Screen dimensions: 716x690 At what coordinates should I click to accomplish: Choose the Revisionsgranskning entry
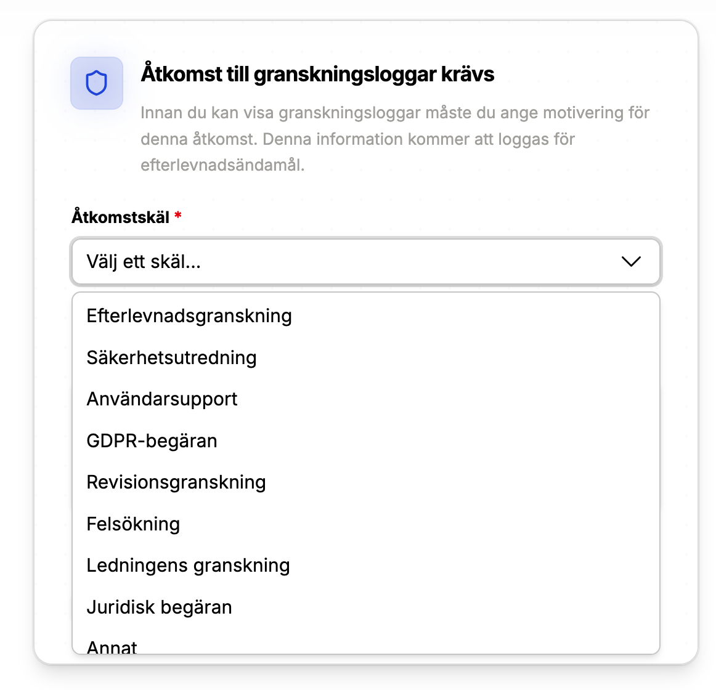coord(176,482)
